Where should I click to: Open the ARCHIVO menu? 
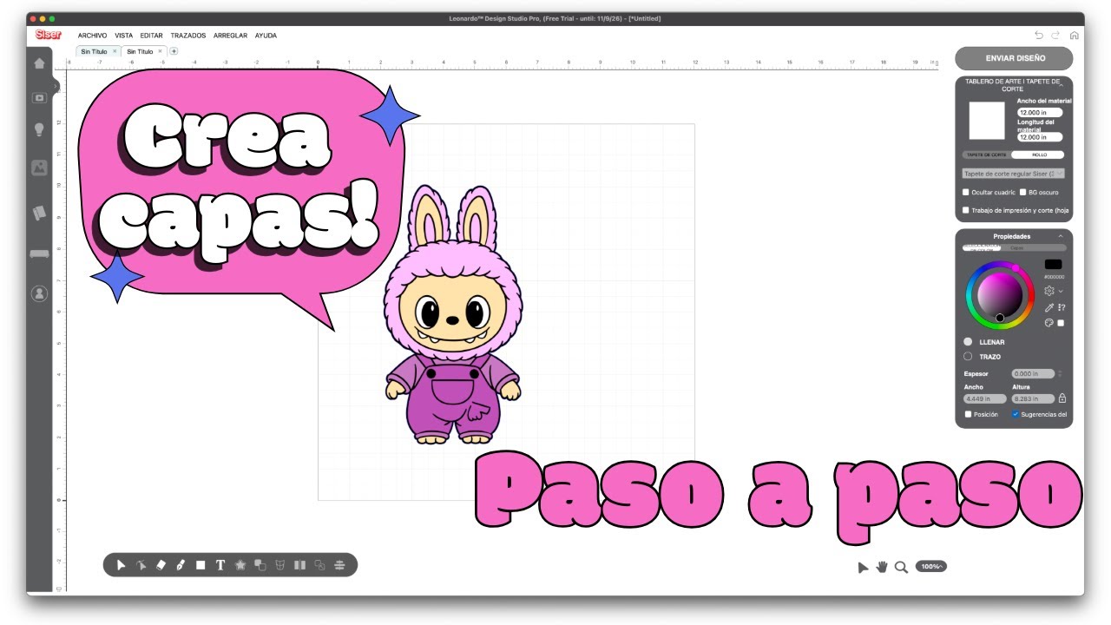(x=92, y=36)
